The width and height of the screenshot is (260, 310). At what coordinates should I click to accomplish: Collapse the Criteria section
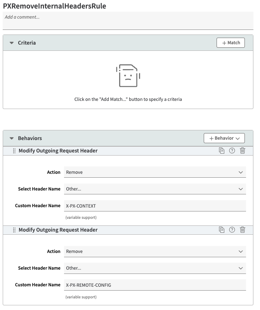click(12, 43)
